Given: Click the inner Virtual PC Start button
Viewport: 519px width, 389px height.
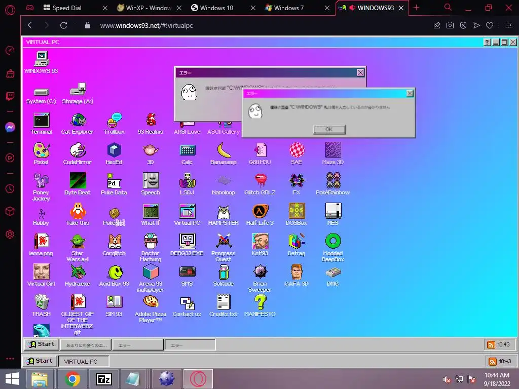Looking at the screenshot, I should point(42,344).
